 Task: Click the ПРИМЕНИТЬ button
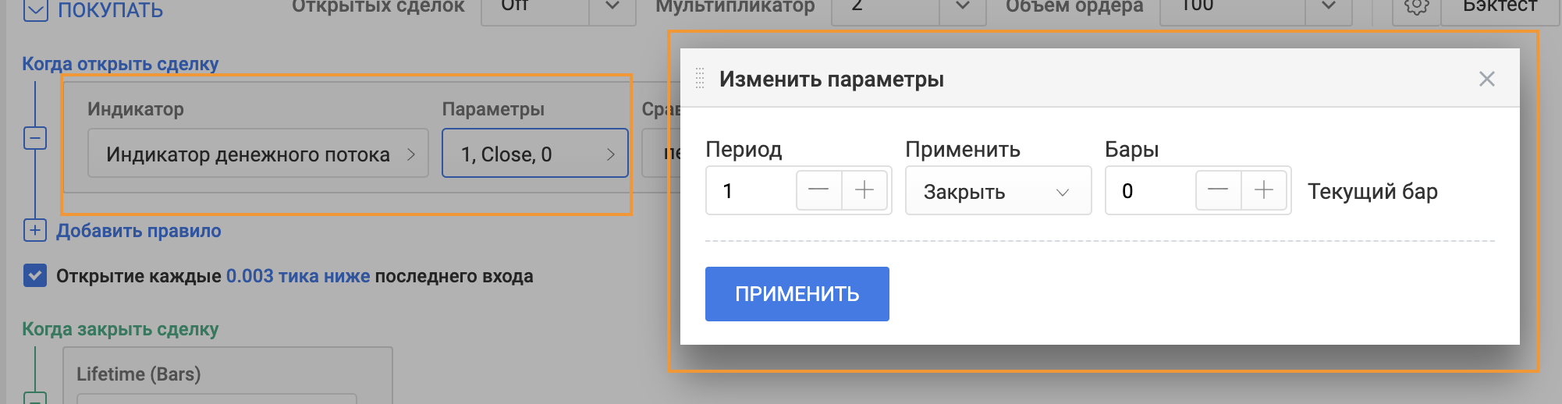point(797,294)
